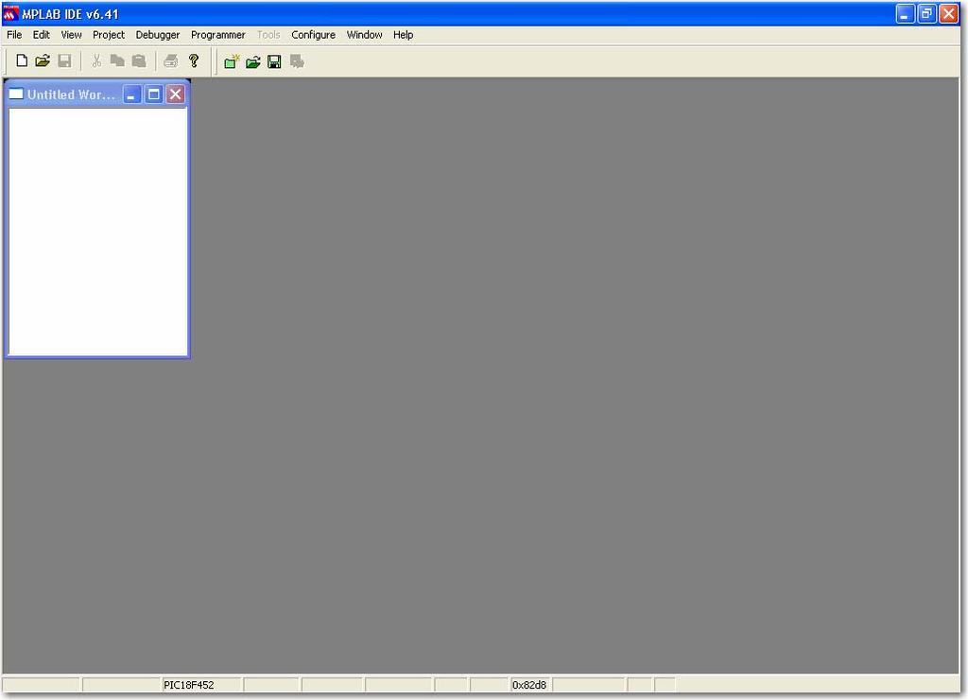This screenshot has height=700, width=968.
Task: Click 0x82d8 in the status bar
Action: [529, 685]
